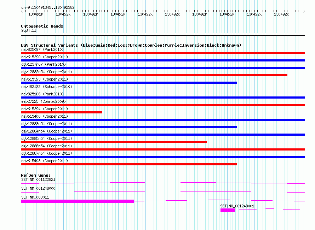Select the SET|NM_001248001 gene label

coord(237,206)
